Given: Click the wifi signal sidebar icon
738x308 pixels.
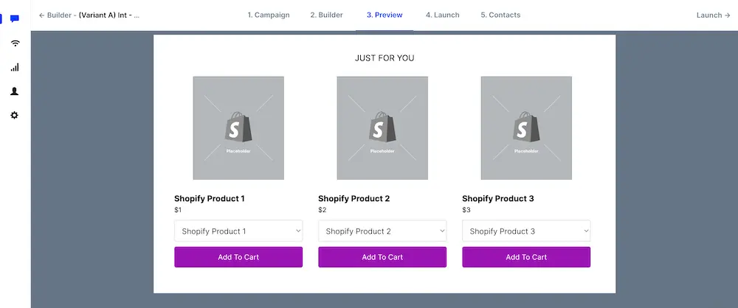Looking at the screenshot, I should click(15, 43).
